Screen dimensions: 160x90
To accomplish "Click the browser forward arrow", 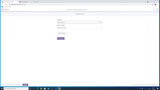I will (x=4, y=4).
